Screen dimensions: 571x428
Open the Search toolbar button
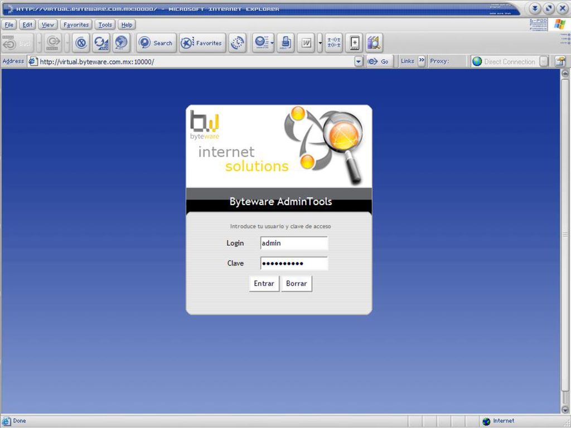156,43
